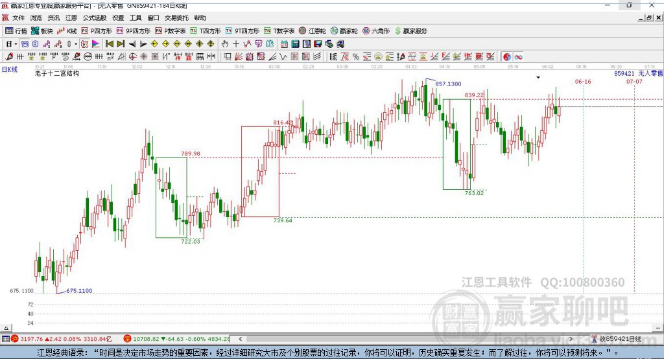
Task: Open the 赢家轮 wheel tool
Action: click(344, 31)
